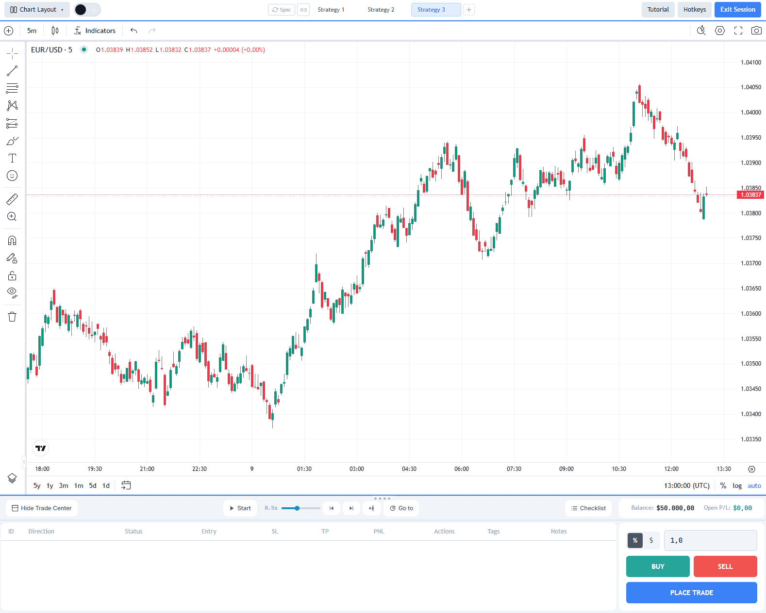Screen dimensions: 766x613
Task: Switch to the Strategy 2 tab
Action: click(381, 10)
